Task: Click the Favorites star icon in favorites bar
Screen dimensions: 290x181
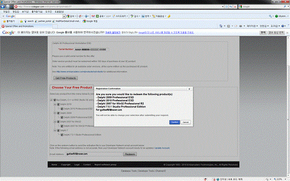Action: tap(4, 21)
